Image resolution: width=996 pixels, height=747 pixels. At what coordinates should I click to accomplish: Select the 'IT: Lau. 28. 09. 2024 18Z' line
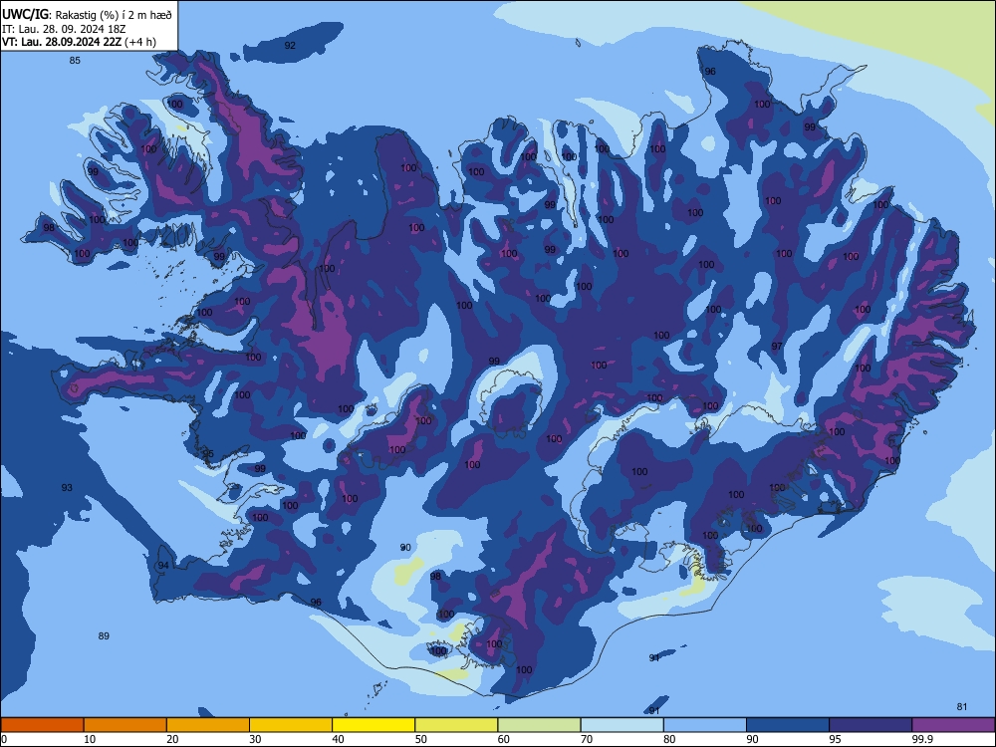coord(64,29)
